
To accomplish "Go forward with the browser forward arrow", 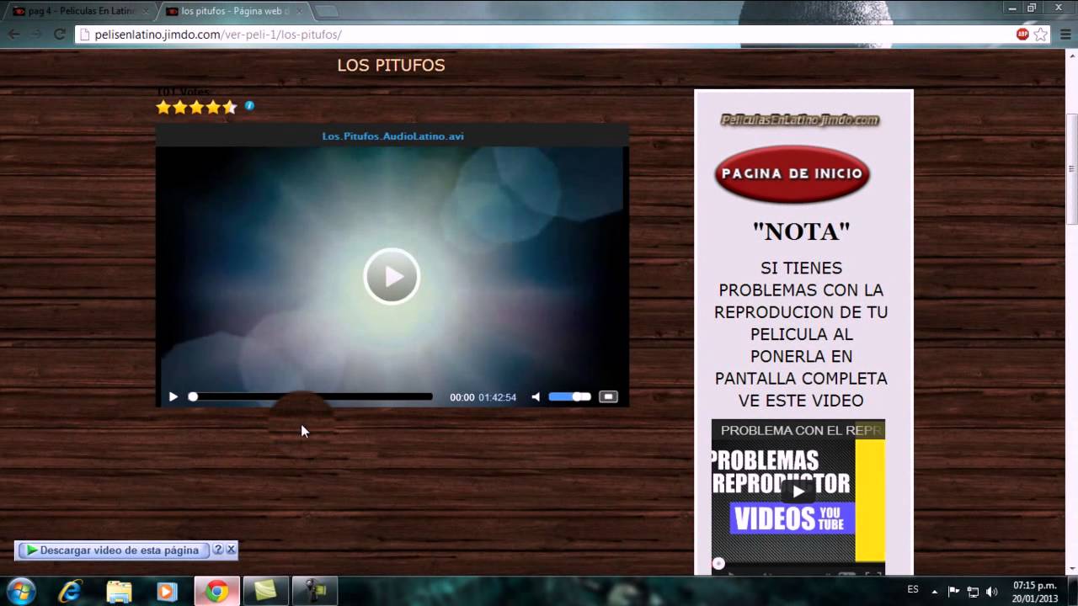I will 36,35.
